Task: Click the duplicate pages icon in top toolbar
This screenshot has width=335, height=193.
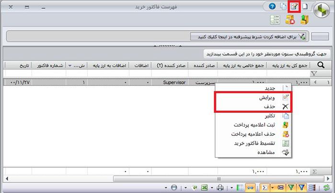Action: tap(283, 7)
